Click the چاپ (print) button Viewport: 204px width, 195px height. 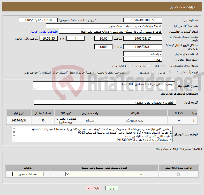point(111,188)
